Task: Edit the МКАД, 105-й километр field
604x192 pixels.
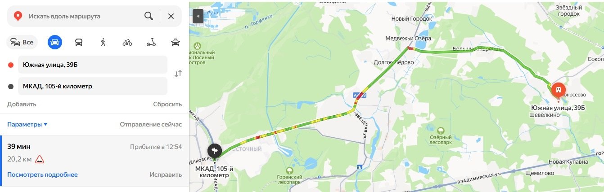Action: (93, 86)
